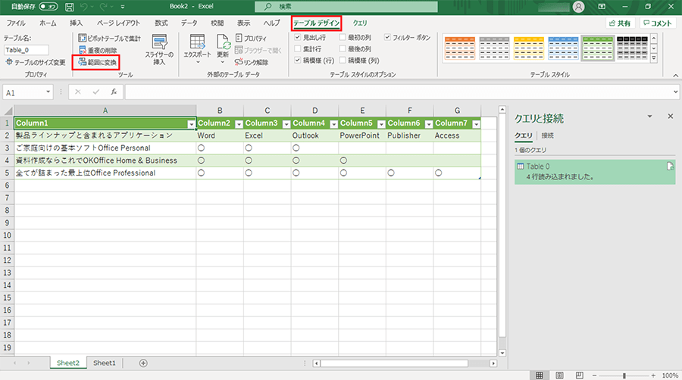The width and height of the screenshot is (682, 380).
Task: Open ribbon display options icon
Action: pos(602,7)
